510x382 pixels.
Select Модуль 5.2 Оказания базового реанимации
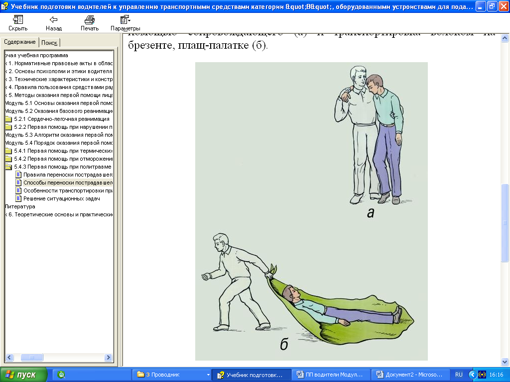point(59,111)
